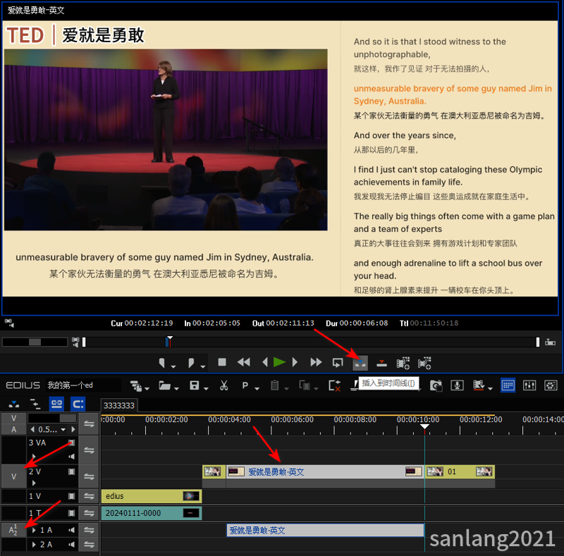The width and height of the screenshot is (564, 556).
Task: Toggle visibility of title track 1 T
Action: [x=72, y=513]
